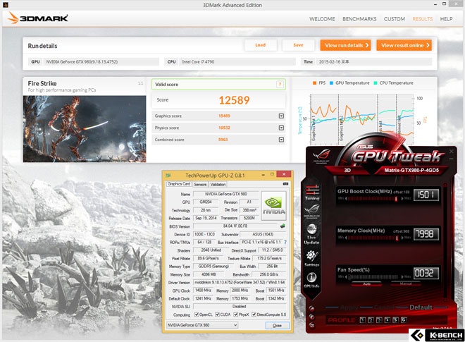
Task: Set fan speed mode to Manual
Action: click(x=406, y=284)
